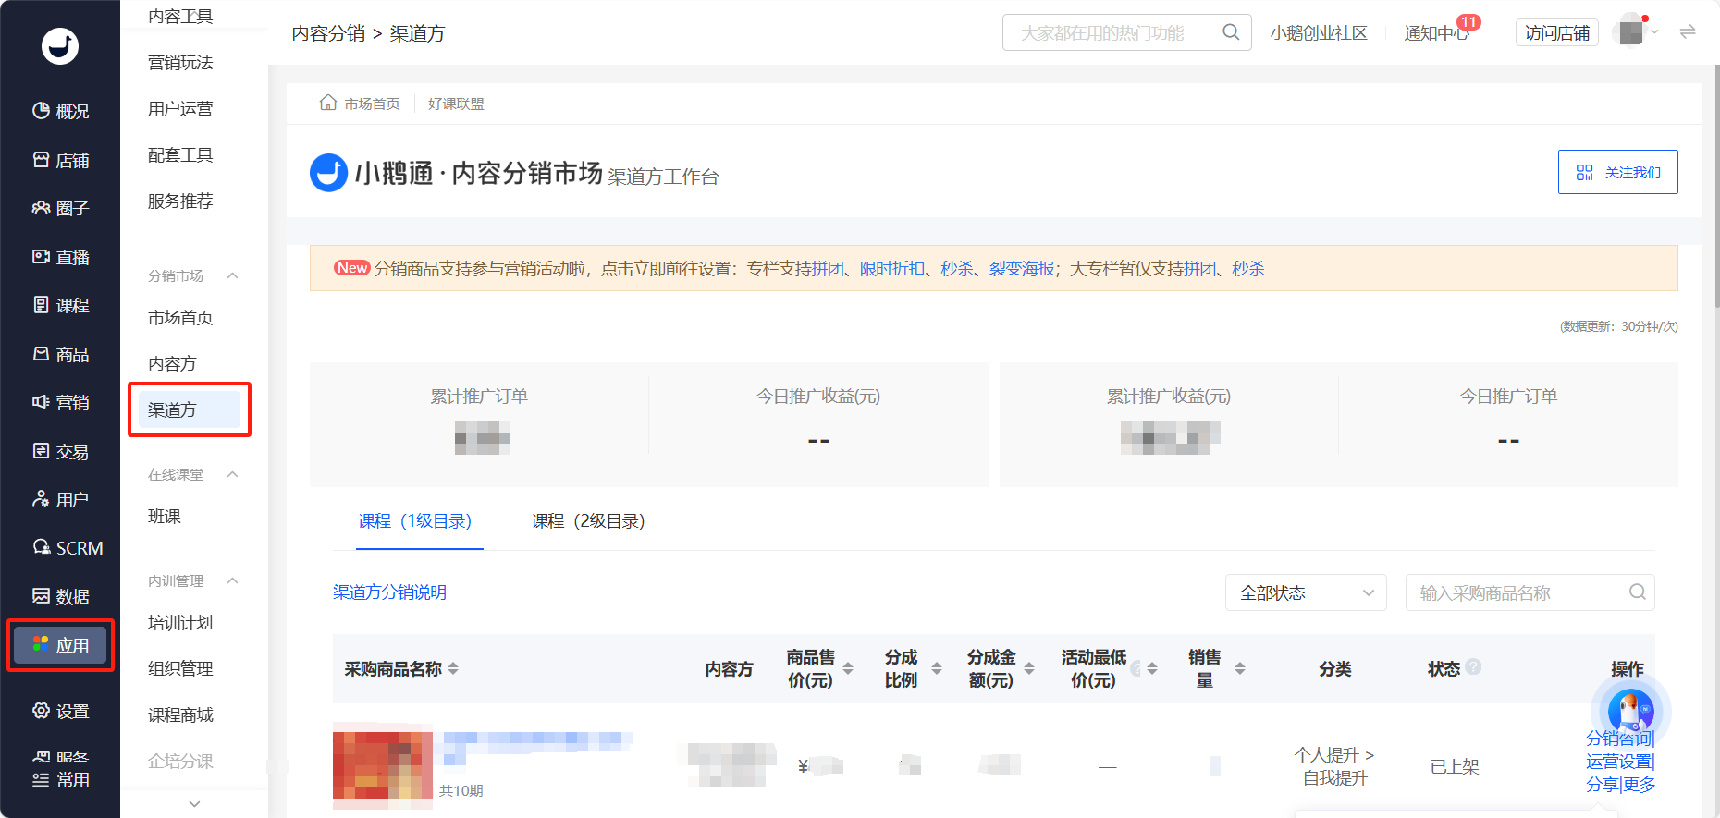The width and height of the screenshot is (1720, 818).
Task: Open 通知中心 notifications
Action: click(1436, 32)
